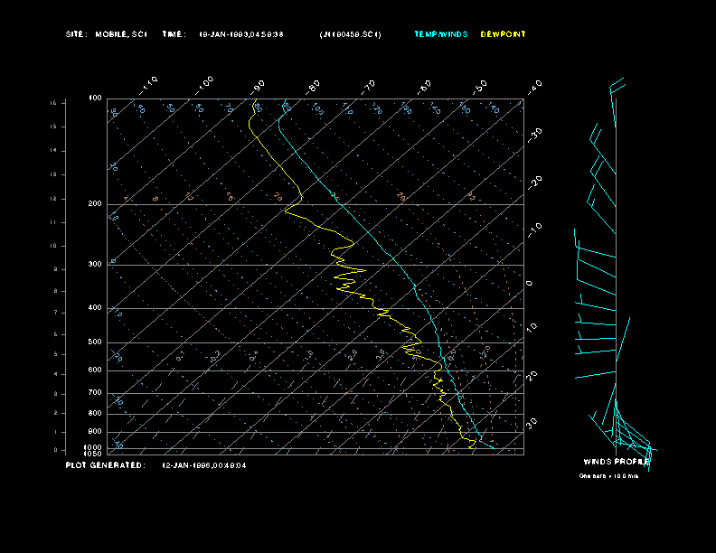Click the "TIME:" label in the header
716x553 pixels.
[174, 34]
